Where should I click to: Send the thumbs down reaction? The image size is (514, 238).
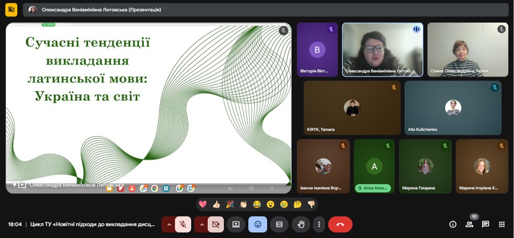311,204
